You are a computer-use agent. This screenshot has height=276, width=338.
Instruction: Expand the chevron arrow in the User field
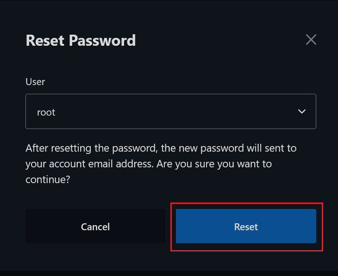302,111
